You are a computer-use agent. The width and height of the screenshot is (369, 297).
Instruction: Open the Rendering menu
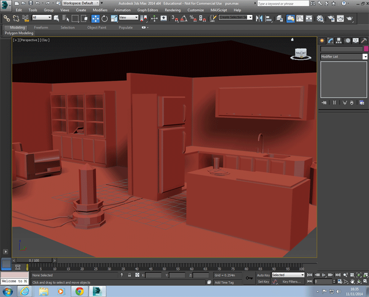pos(172,10)
